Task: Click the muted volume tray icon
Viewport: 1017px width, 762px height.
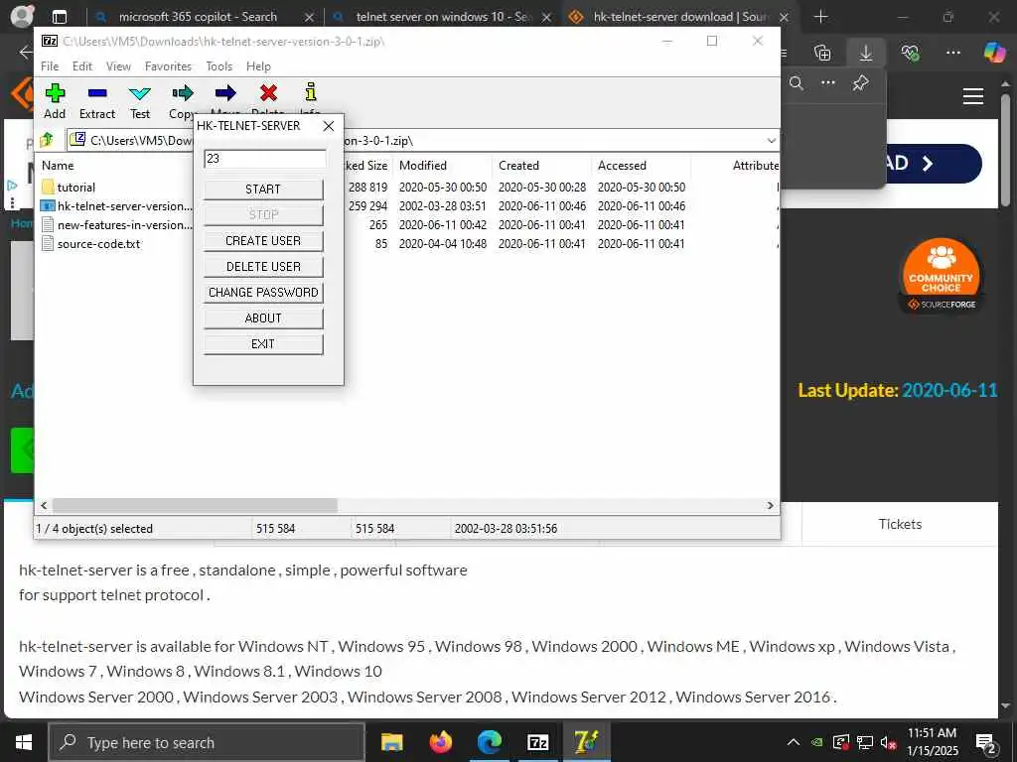Action: click(x=888, y=742)
